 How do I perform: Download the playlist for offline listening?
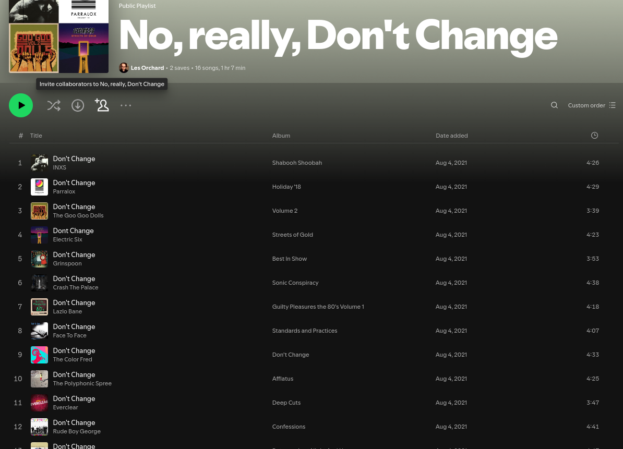78,105
